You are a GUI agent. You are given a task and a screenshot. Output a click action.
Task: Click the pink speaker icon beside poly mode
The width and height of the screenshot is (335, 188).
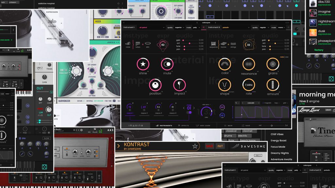click(x=203, y=27)
